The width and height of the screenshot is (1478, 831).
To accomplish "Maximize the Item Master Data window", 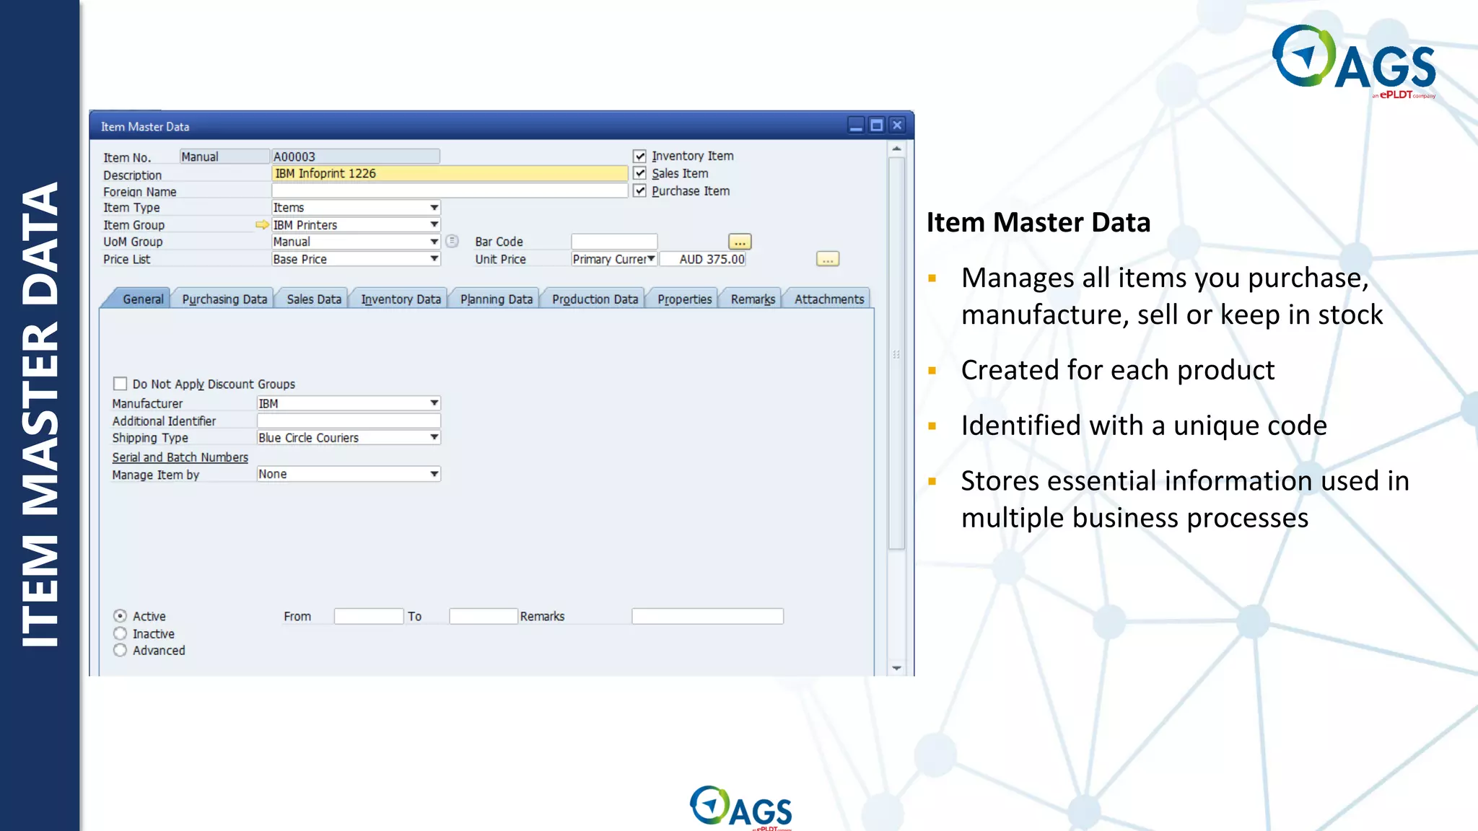I will 876,126.
